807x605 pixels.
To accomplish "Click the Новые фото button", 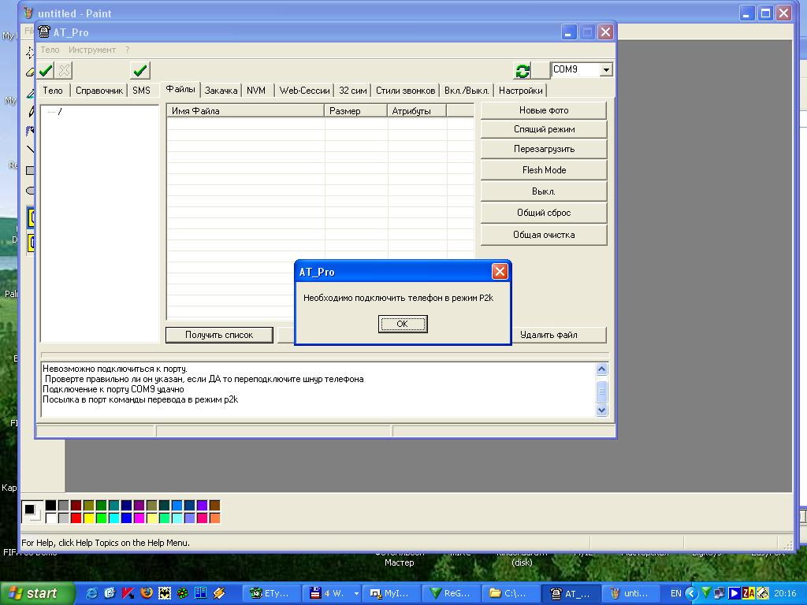I will point(544,110).
